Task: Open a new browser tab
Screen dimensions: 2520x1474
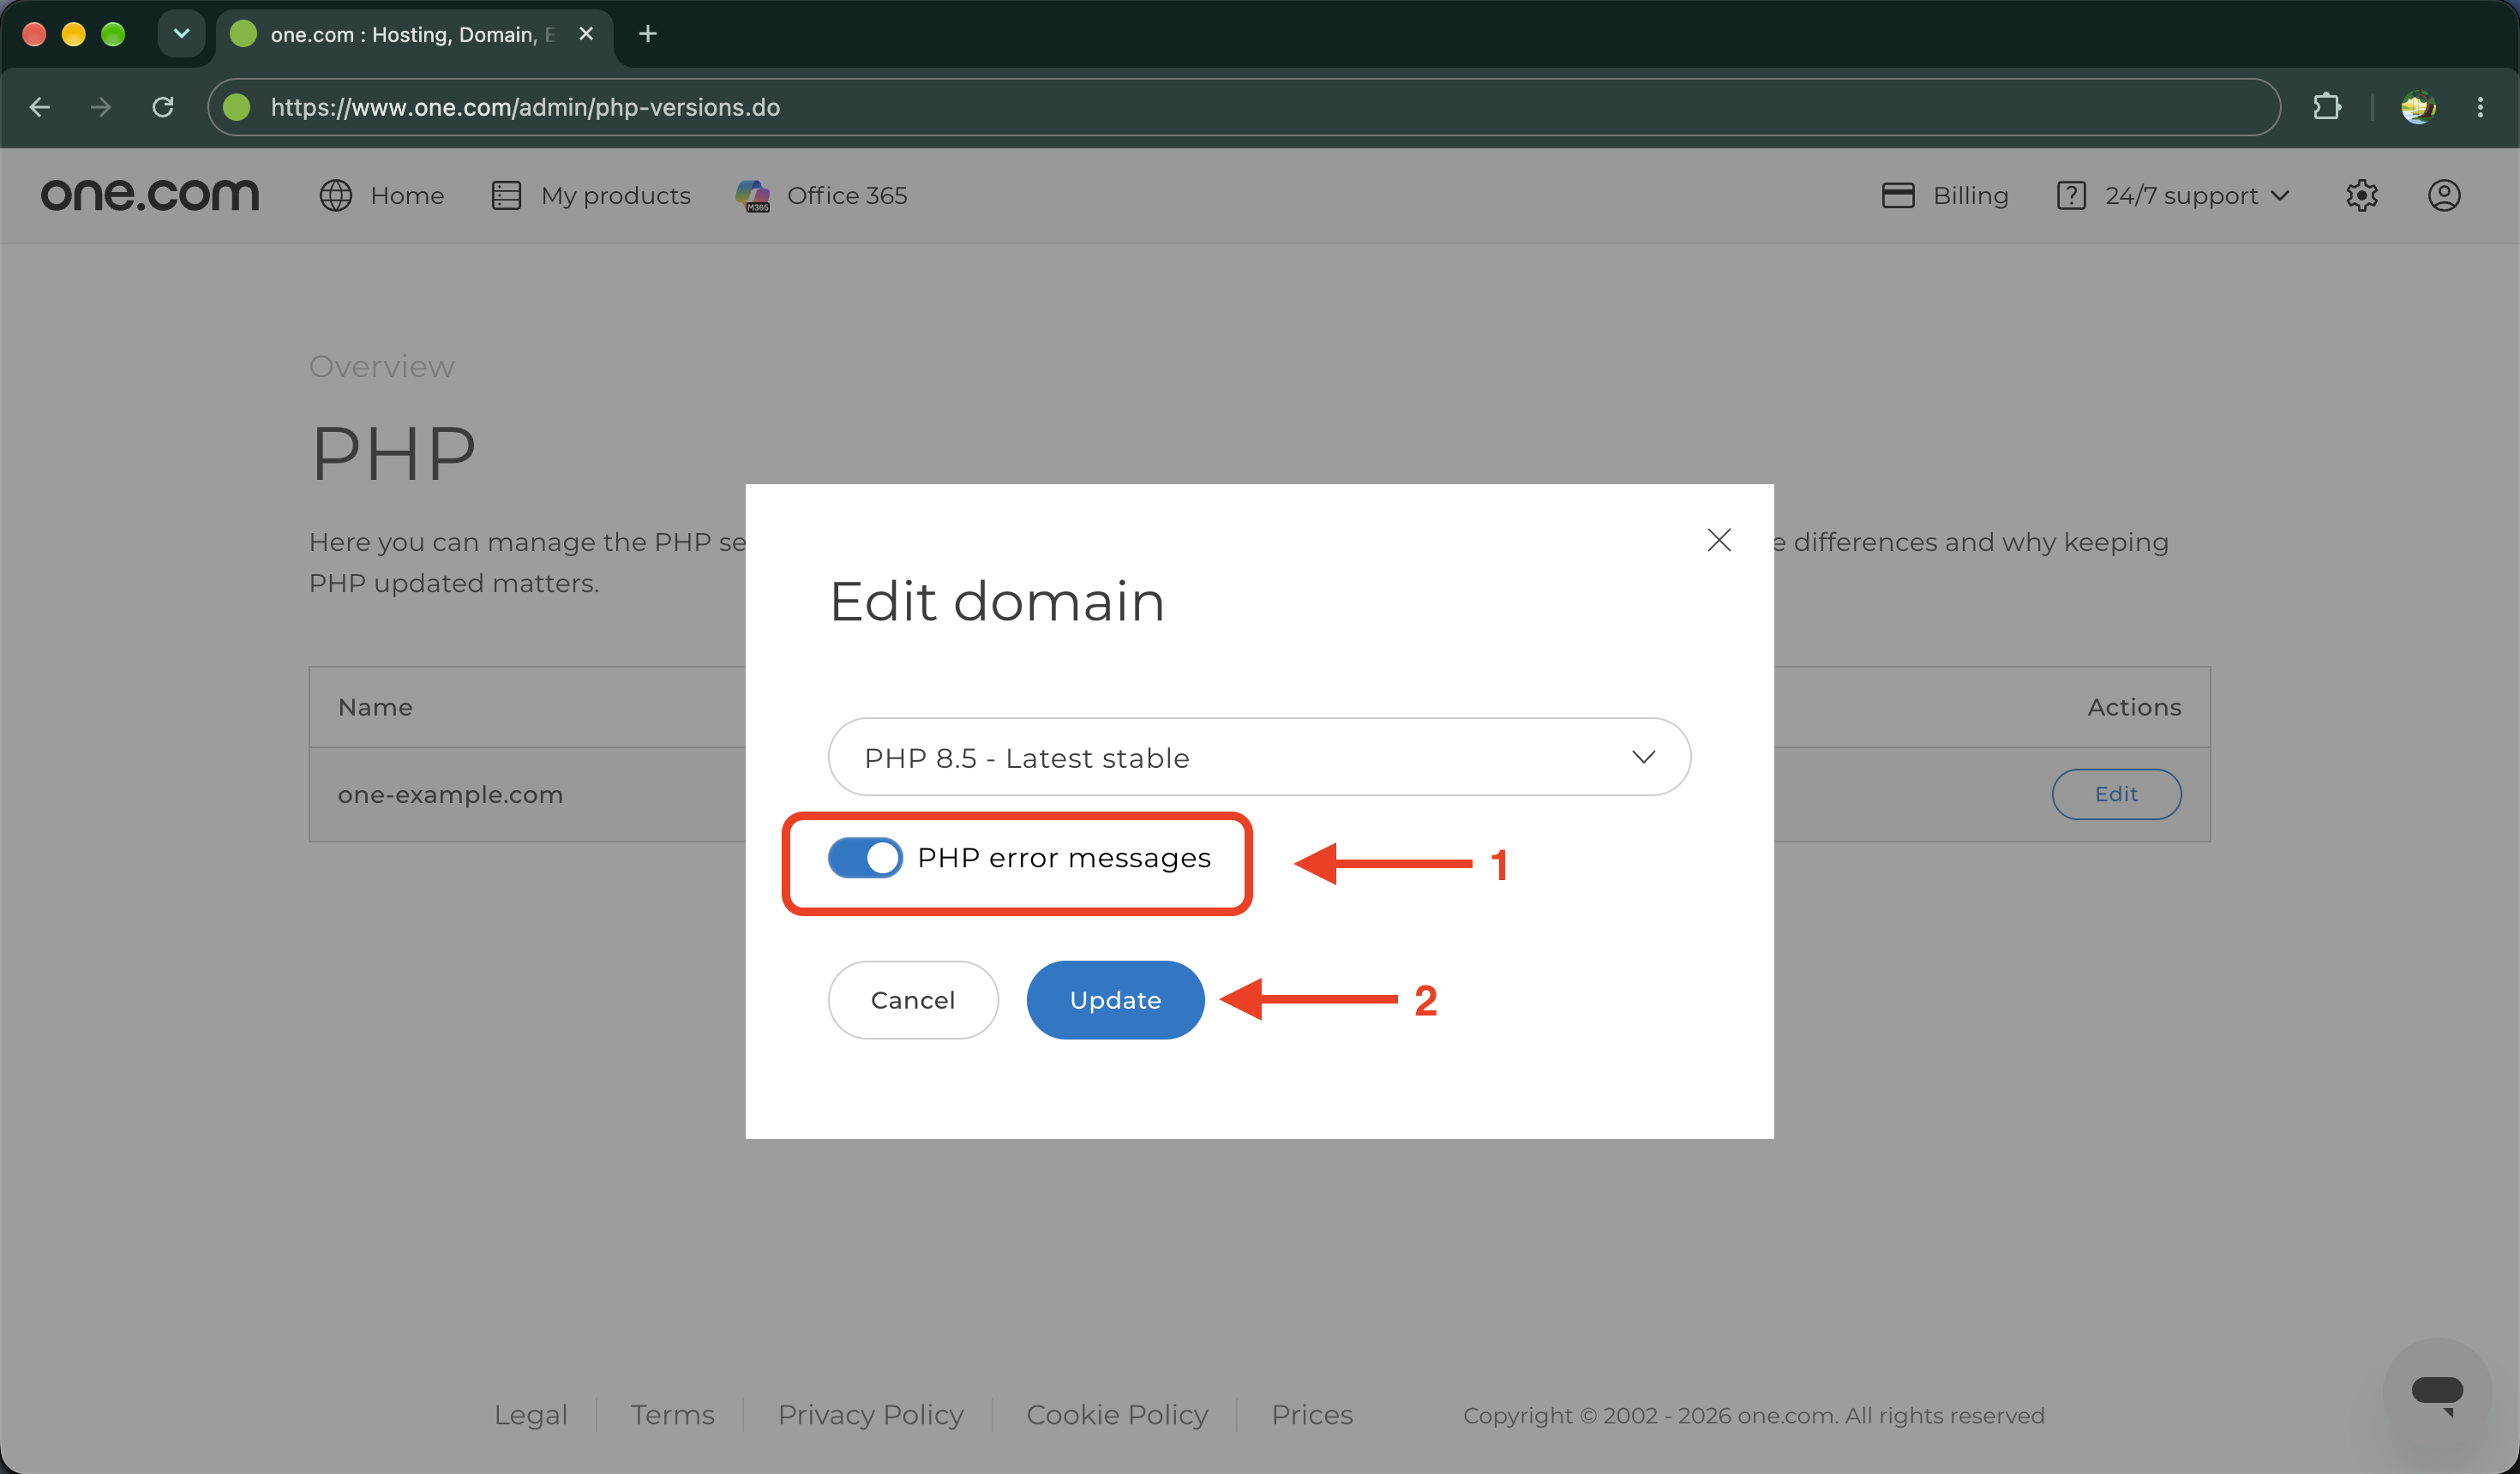Action: click(x=647, y=34)
